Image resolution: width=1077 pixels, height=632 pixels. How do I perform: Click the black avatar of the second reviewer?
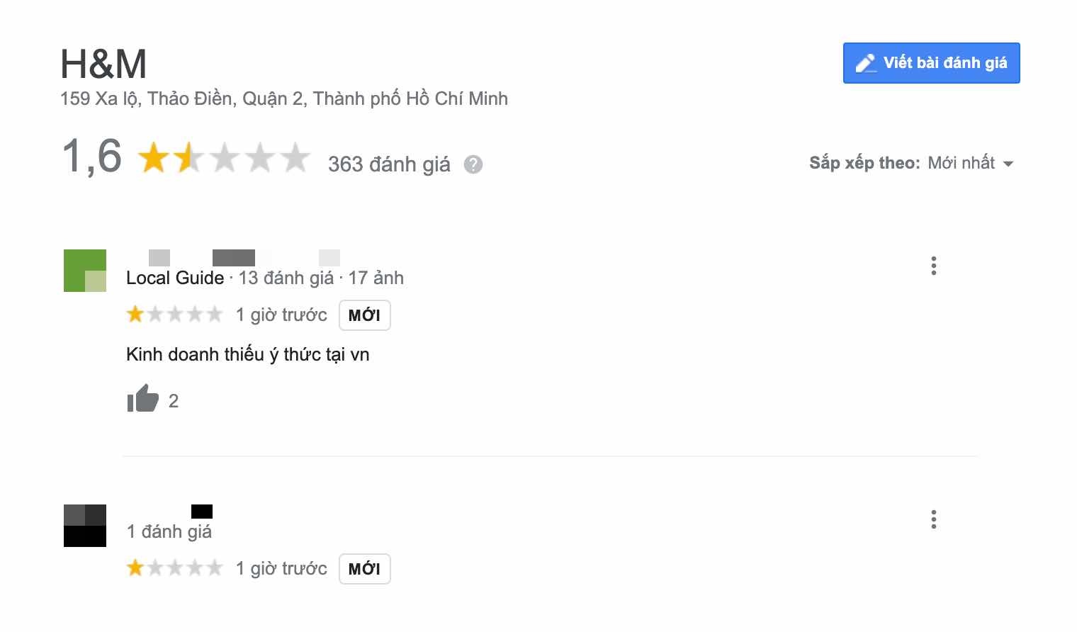pyautogui.click(x=85, y=526)
